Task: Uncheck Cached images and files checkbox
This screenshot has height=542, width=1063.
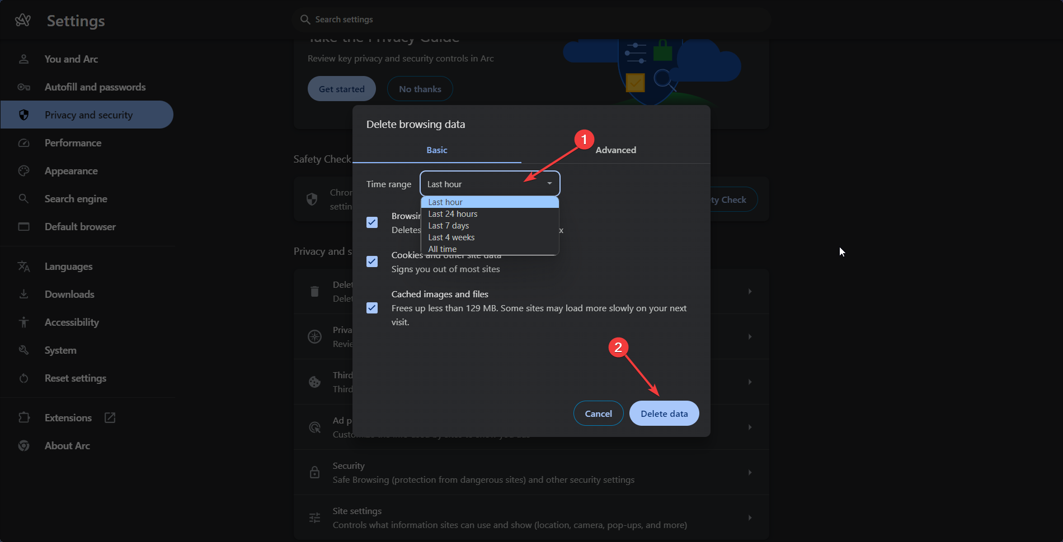Action: [372, 308]
